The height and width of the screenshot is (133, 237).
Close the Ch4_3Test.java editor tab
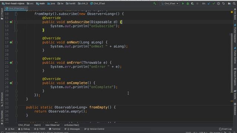26,8
